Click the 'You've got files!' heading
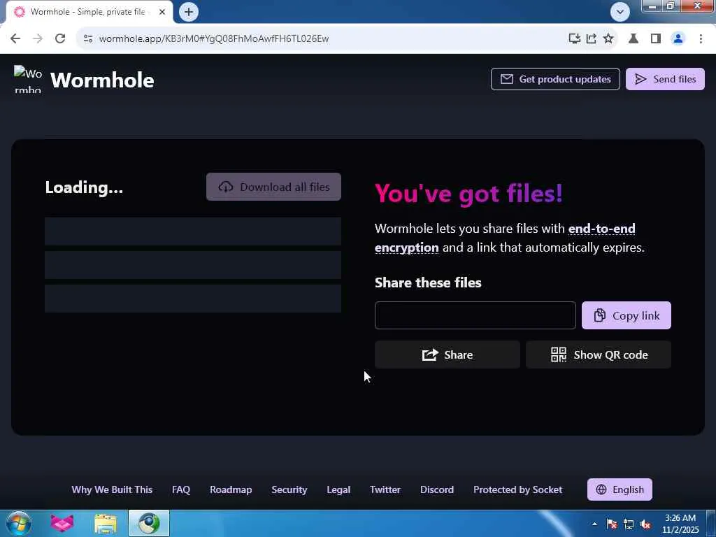 (x=468, y=193)
